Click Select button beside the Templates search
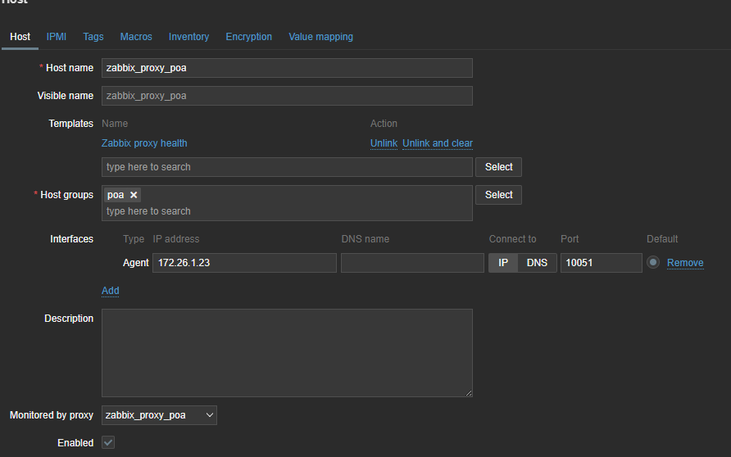 (x=498, y=167)
